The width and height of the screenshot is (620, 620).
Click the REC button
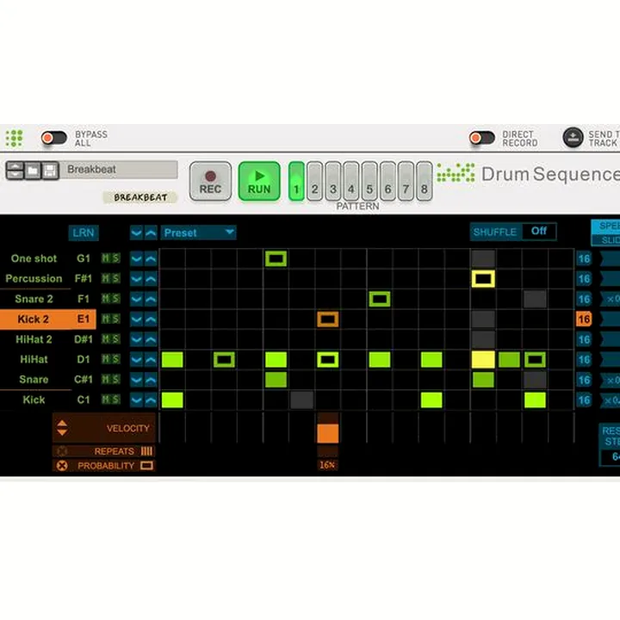pyautogui.click(x=210, y=181)
